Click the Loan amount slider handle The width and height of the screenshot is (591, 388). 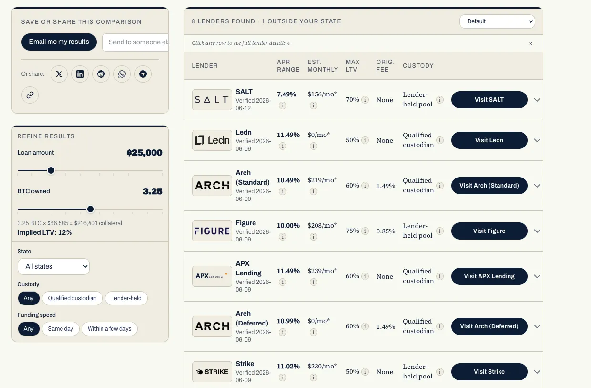tap(51, 170)
